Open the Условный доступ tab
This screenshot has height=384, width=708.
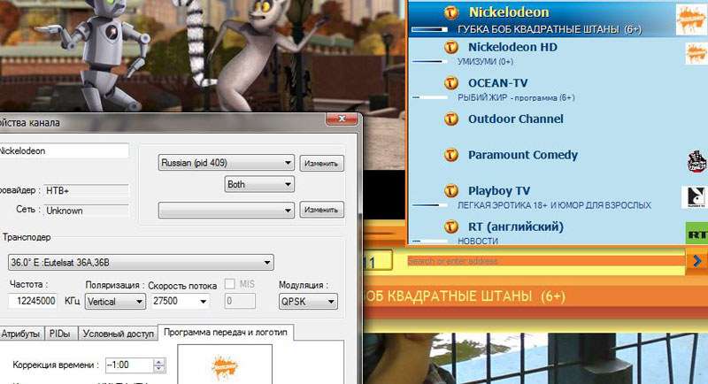tap(119, 334)
